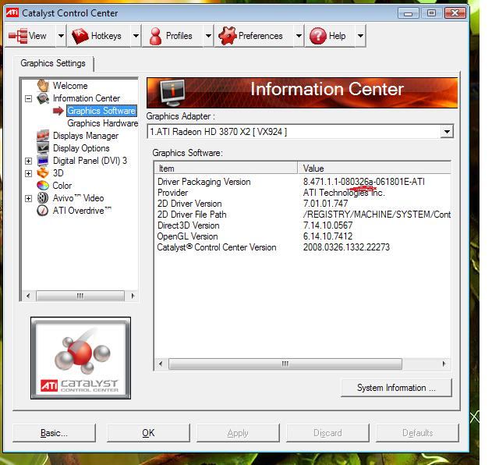Click the tree scrollbar left arrow
Screen dimensions: 499x465
[x=28, y=296]
